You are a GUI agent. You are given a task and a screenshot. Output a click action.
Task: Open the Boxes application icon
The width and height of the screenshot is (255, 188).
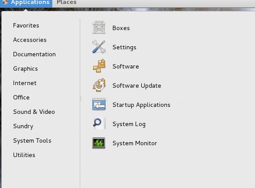[x=99, y=27]
